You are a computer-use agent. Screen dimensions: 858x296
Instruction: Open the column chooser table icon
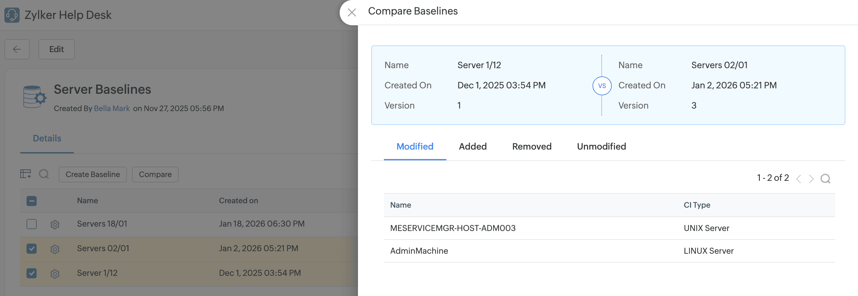[26, 174]
